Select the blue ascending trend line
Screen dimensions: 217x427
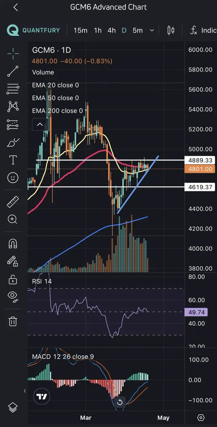click(x=138, y=184)
